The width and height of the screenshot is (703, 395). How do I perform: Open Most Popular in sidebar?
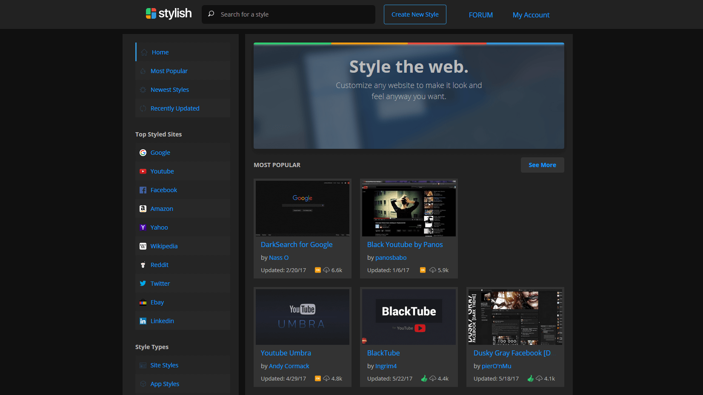pos(183,71)
